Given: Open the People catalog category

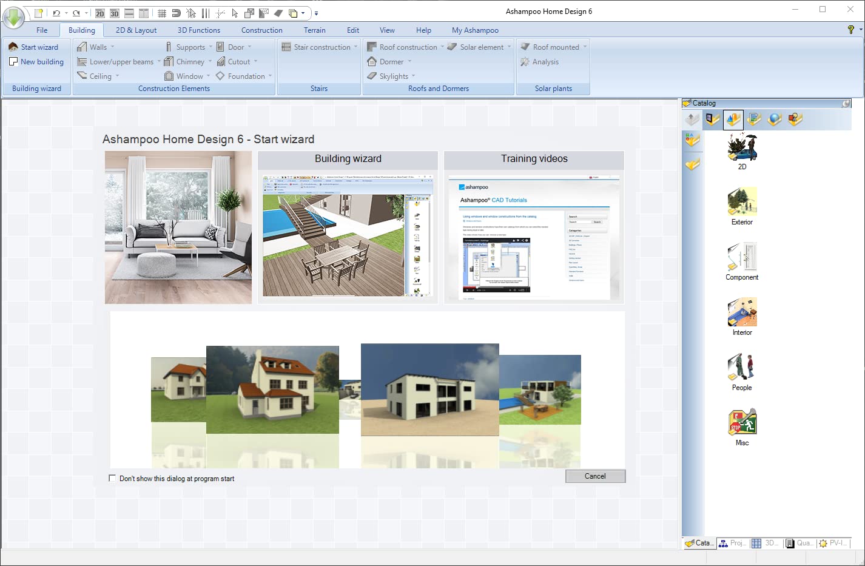Looking at the screenshot, I should click(741, 372).
